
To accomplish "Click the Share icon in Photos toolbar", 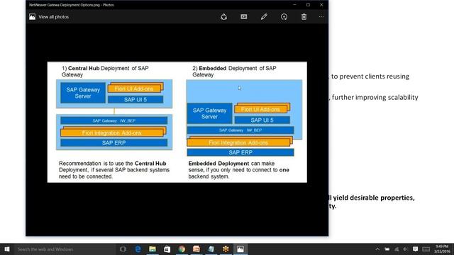I will pyautogui.click(x=223, y=17).
